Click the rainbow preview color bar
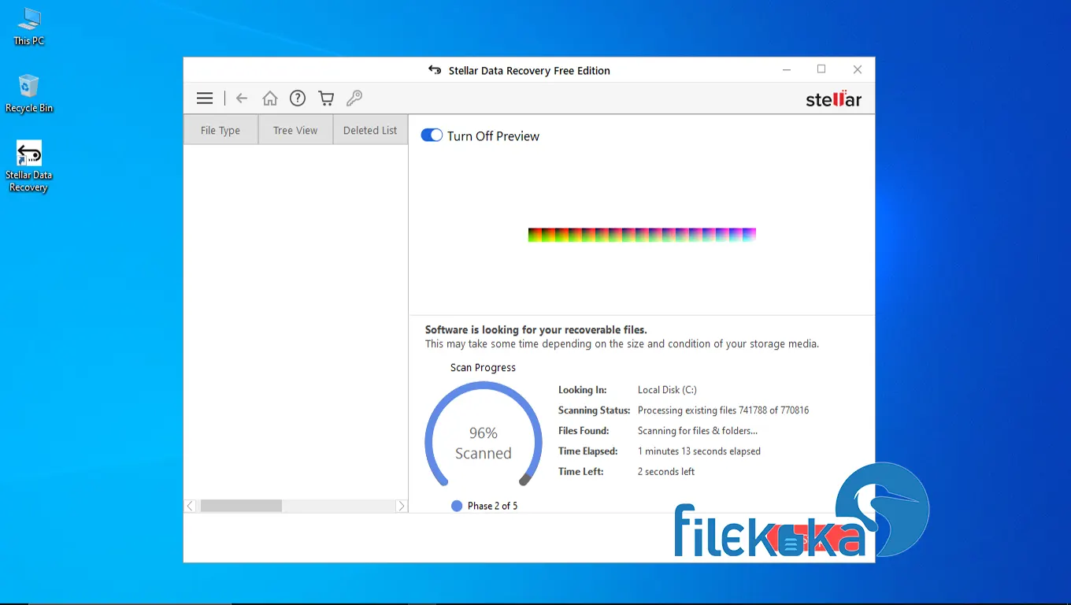This screenshot has width=1071, height=605. click(x=642, y=235)
